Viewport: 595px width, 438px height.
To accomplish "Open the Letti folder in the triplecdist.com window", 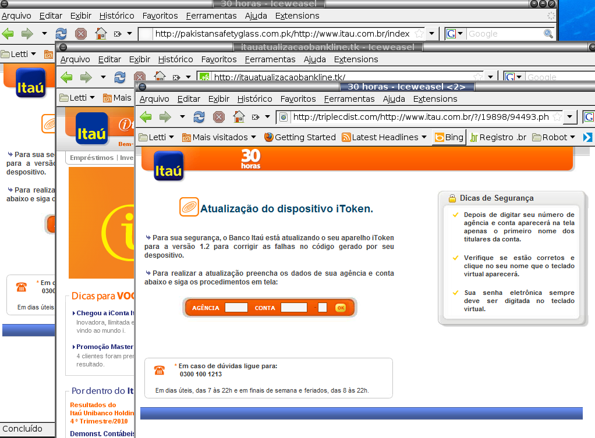I will (157, 137).
